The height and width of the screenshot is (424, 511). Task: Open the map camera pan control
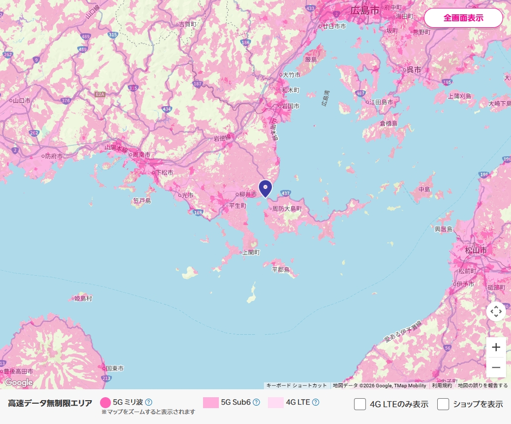[x=496, y=311]
